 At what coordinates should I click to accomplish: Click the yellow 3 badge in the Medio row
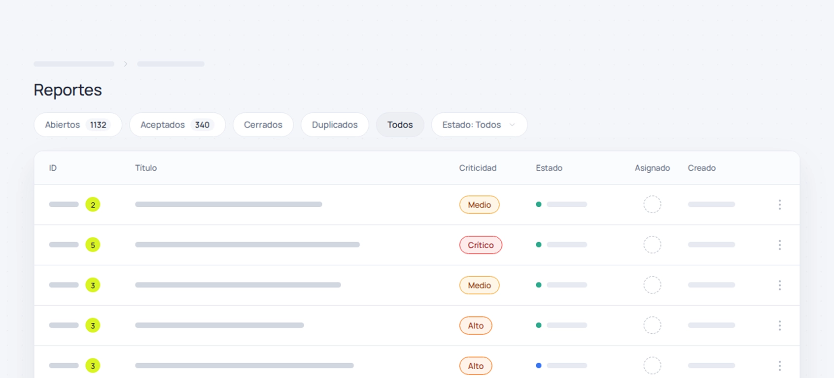tap(93, 285)
